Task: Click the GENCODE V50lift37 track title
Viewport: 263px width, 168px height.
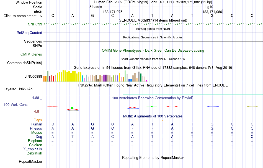Action: [153, 20]
